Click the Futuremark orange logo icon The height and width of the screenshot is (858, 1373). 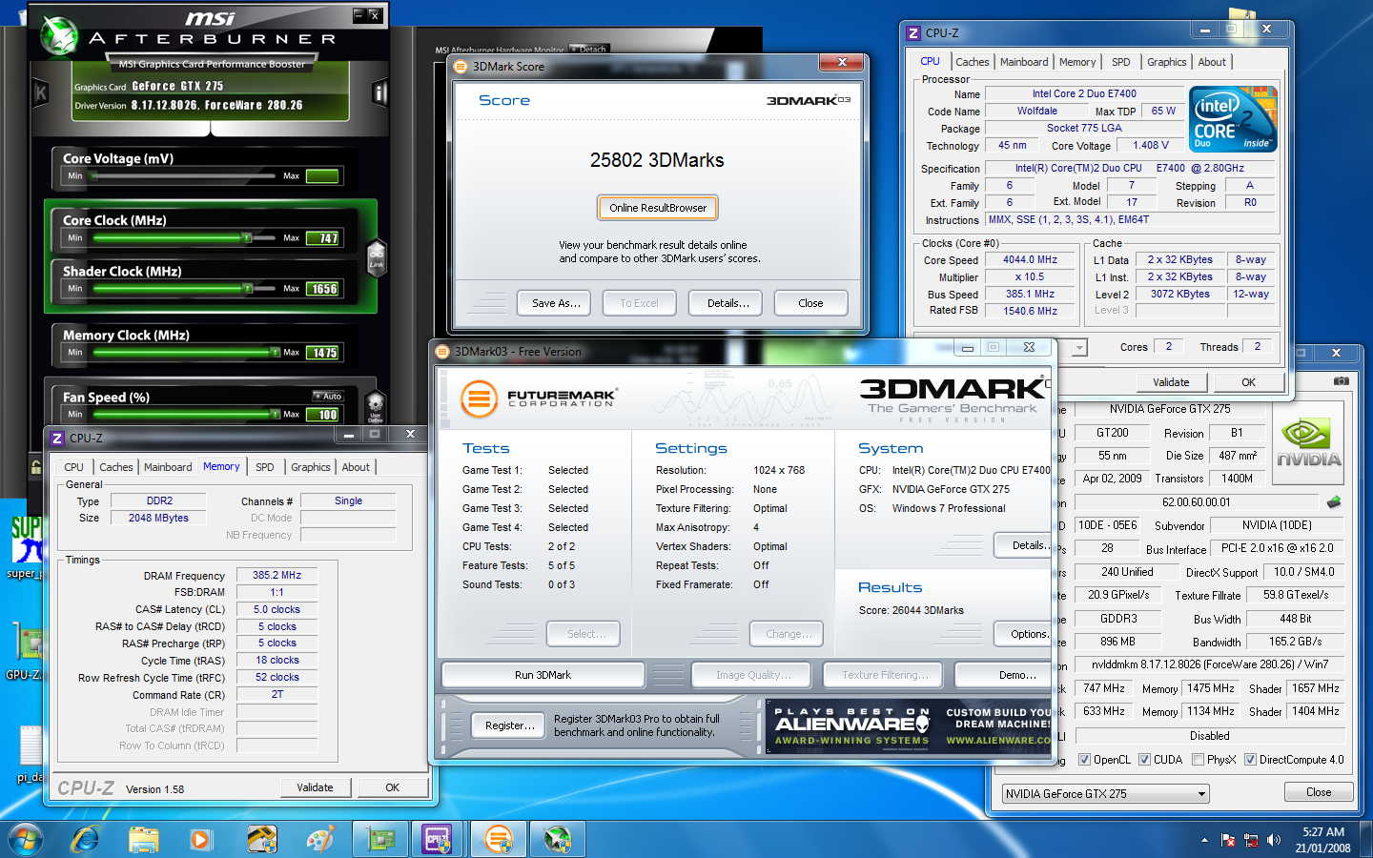480,398
